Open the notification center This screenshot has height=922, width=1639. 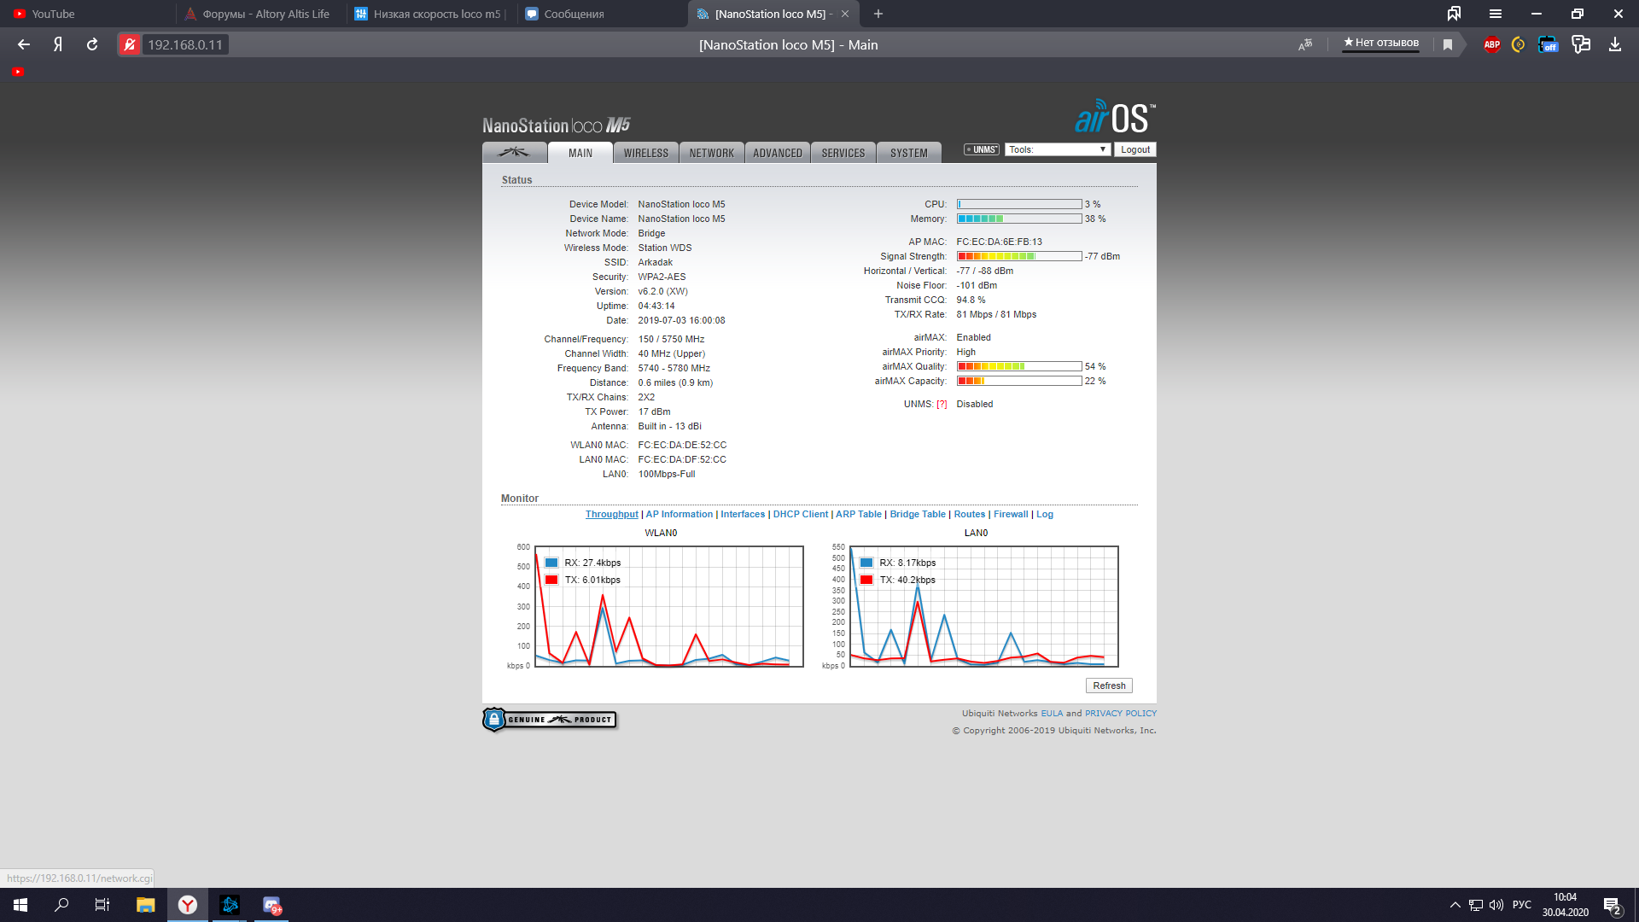(x=1612, y=905)
